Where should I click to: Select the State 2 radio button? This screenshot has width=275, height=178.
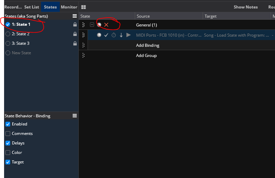[8, 34]
